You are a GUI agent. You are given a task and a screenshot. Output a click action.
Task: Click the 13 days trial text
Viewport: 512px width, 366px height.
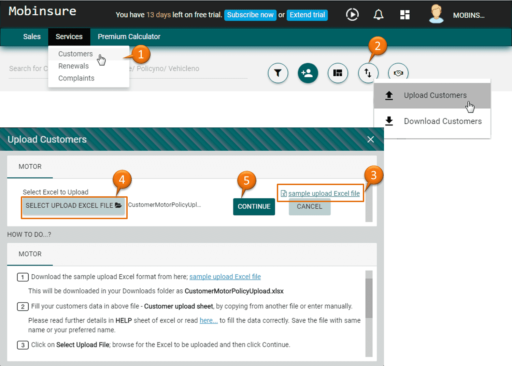(x=159, y=15)
